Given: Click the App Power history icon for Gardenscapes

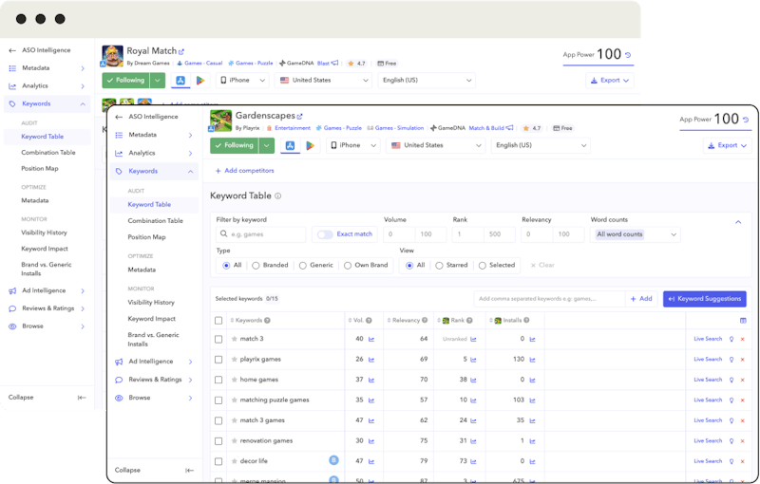Looking at the screenshot, I should point(745,121).
